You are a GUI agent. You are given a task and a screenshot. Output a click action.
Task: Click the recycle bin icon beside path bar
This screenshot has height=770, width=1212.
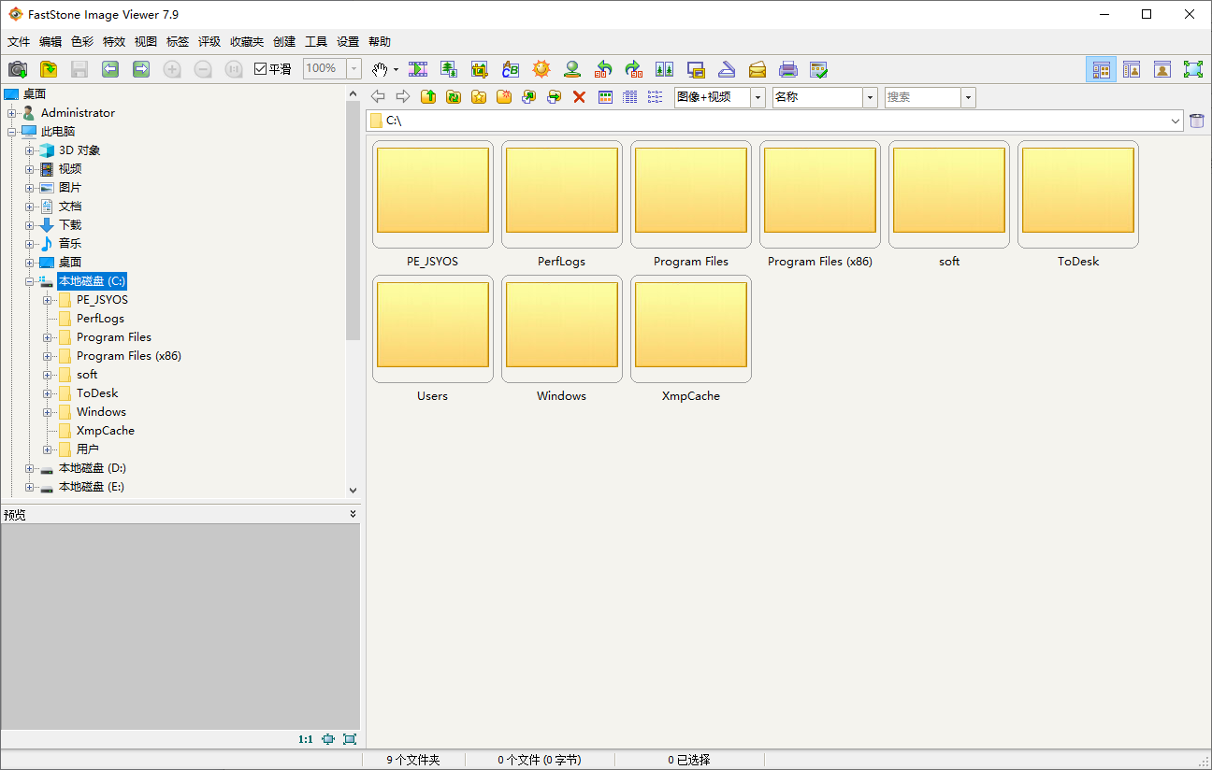[x=1197, y=121]
